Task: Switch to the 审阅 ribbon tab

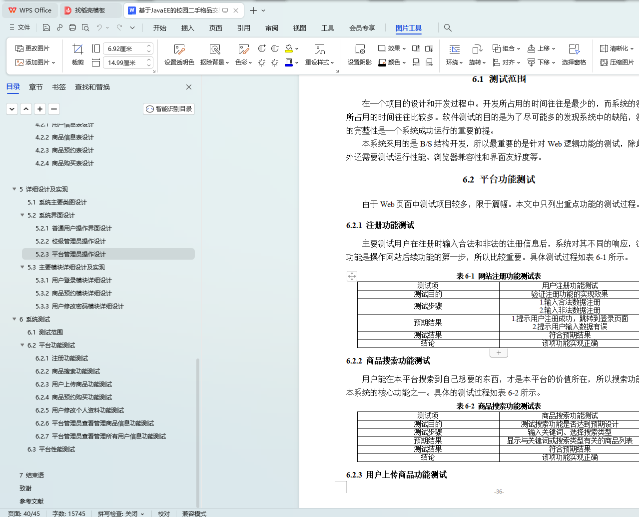Action: 272,28
